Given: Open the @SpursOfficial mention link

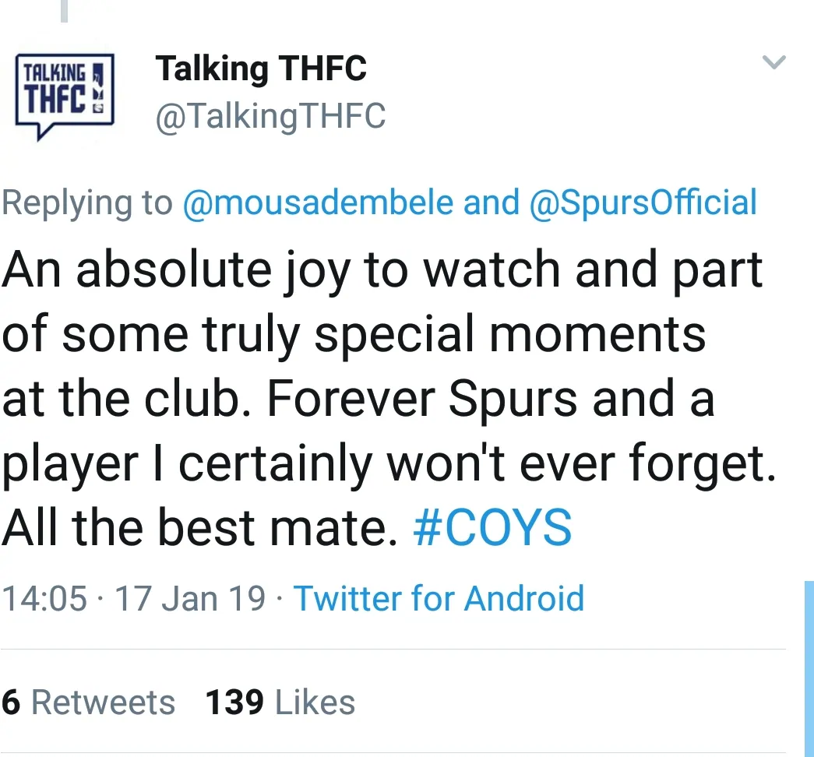Looking at the screenshot, I should pyautogui.click(x=643, y=202).
